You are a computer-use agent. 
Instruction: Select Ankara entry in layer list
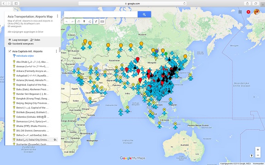pyautogui.click(x=32, y=71)
